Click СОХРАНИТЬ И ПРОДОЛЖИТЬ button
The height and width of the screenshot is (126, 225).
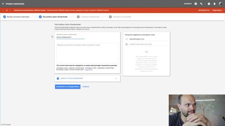67,87
